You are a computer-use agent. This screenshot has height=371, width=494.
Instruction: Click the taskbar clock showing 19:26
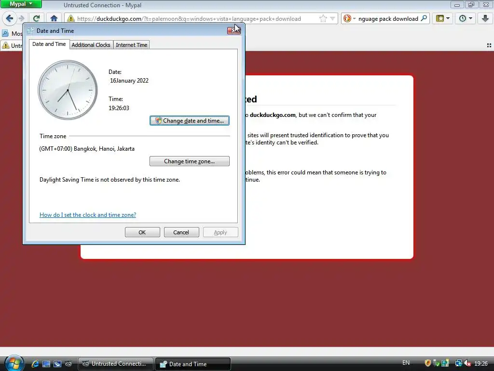click(x=481, y=363)
